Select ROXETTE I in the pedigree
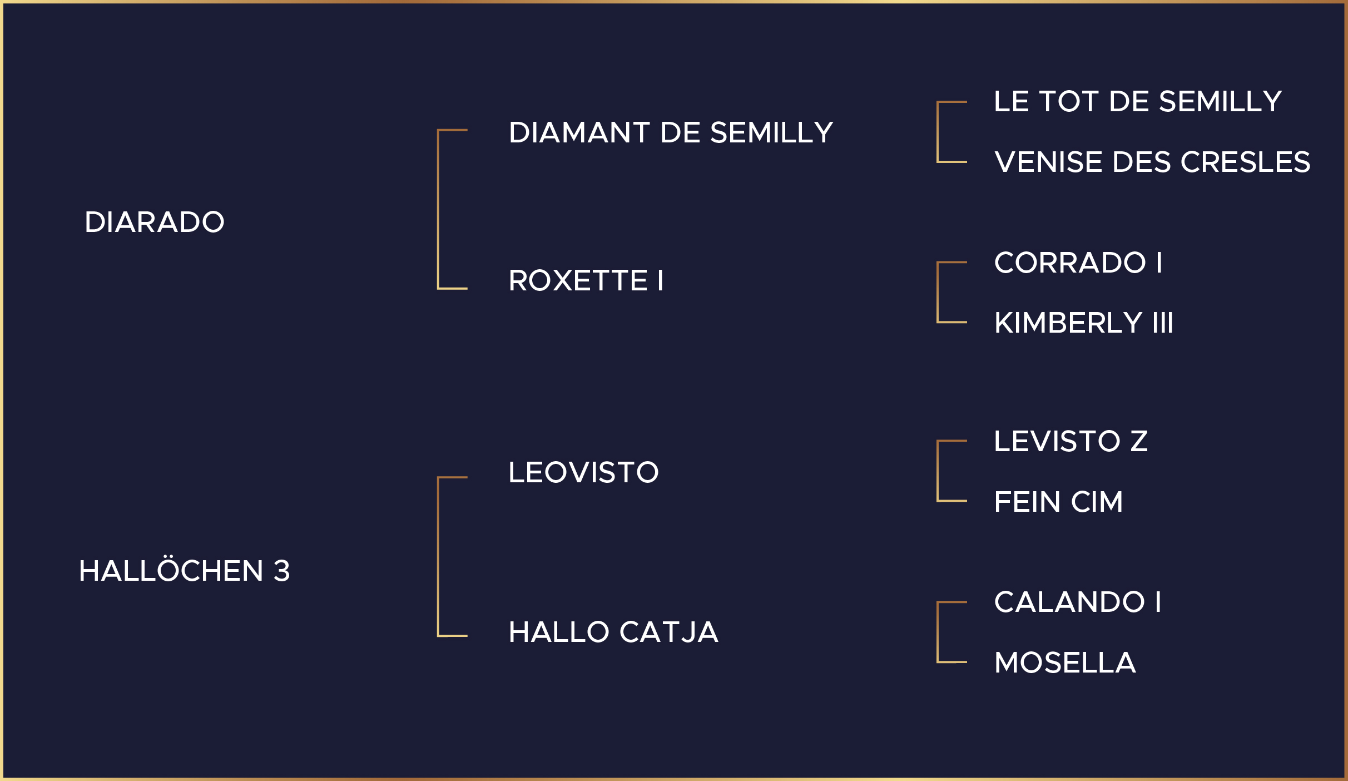This screenshot has height=781, width=1348. tap(586, 280)
